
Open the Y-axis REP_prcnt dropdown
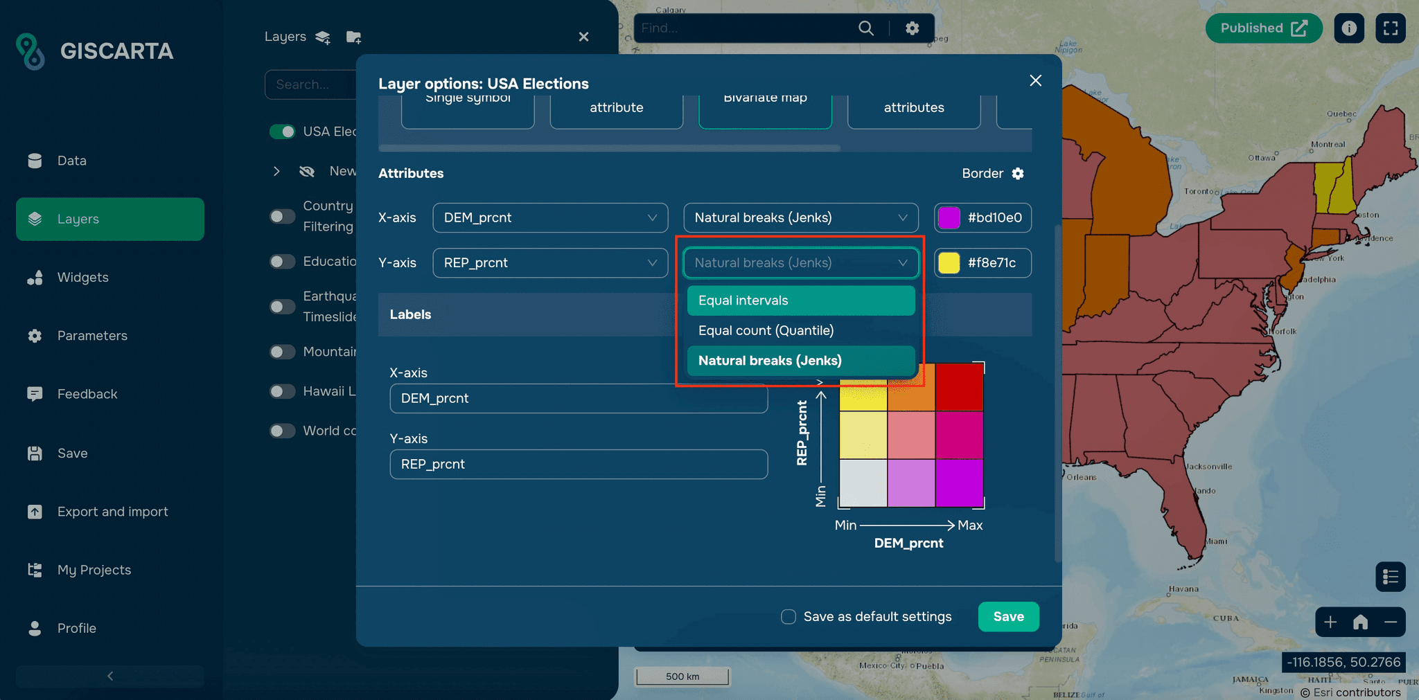click(x=549, y=263)
